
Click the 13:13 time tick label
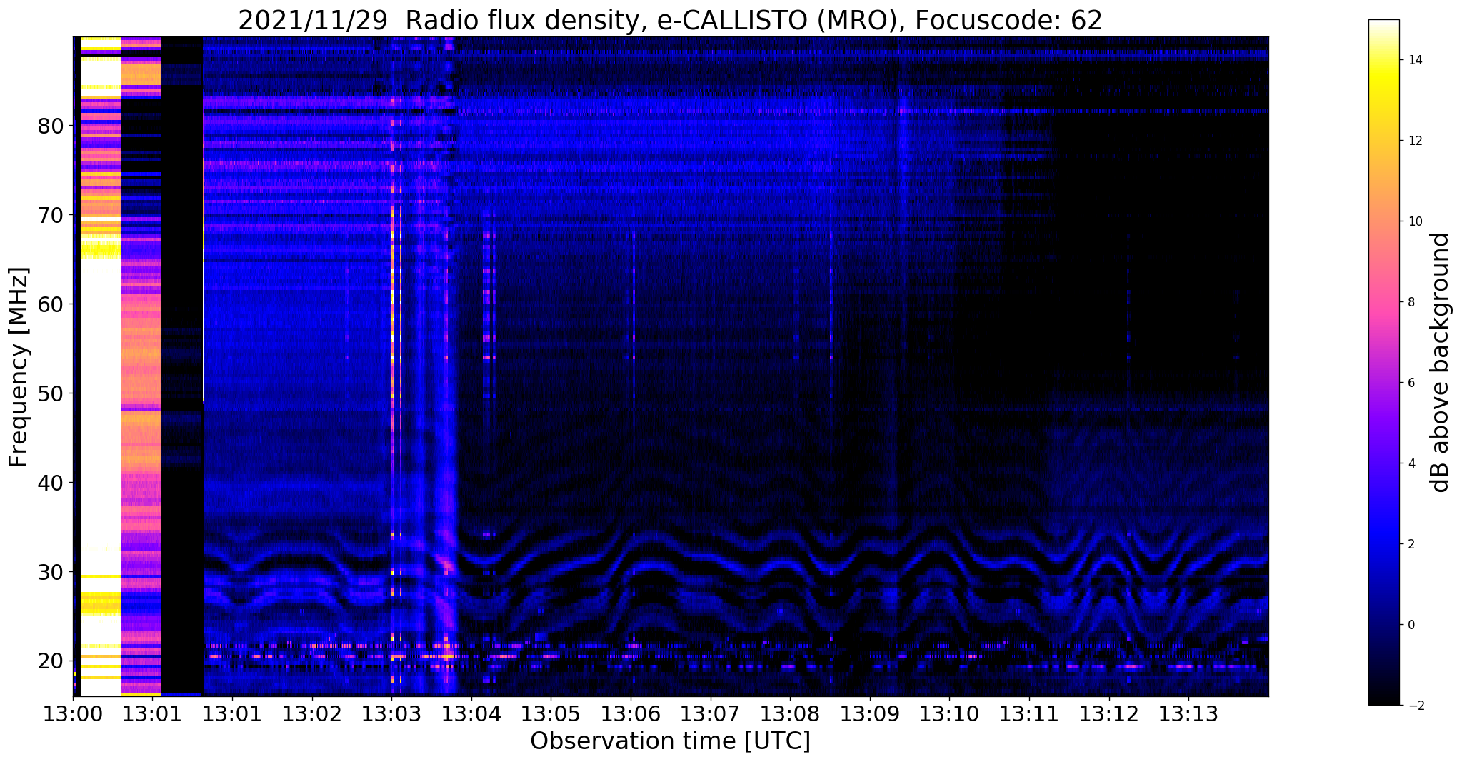point(1188,713)
